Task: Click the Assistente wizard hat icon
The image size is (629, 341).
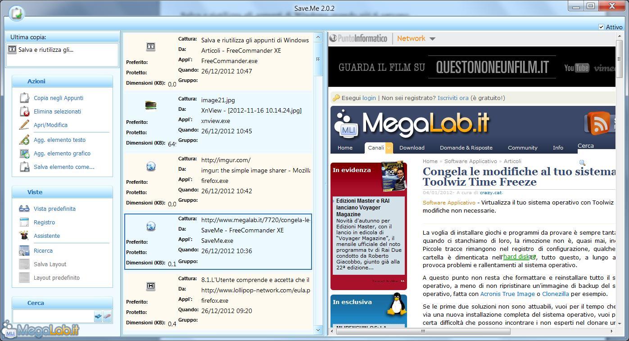Action: 24,236
